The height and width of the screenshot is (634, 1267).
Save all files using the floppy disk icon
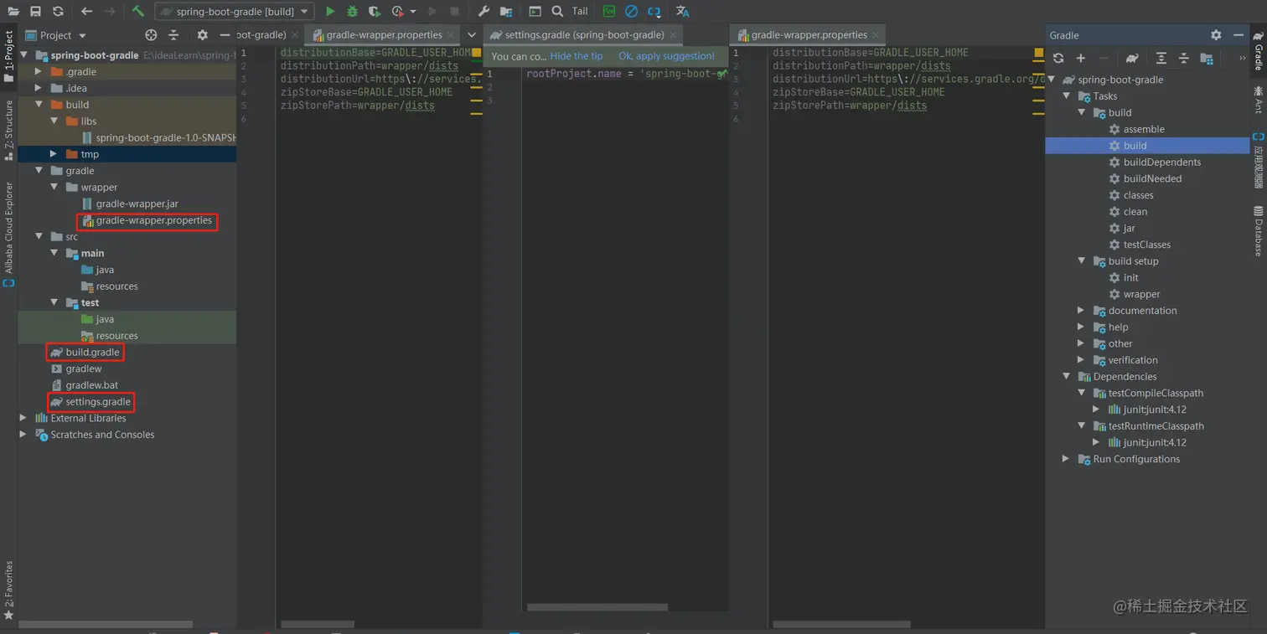(x=35, y=12)
